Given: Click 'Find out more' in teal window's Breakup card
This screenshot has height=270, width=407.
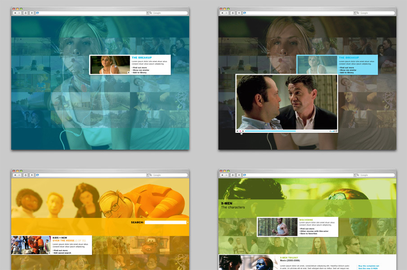Looking at the screenshot, I should tap(139, 67).
